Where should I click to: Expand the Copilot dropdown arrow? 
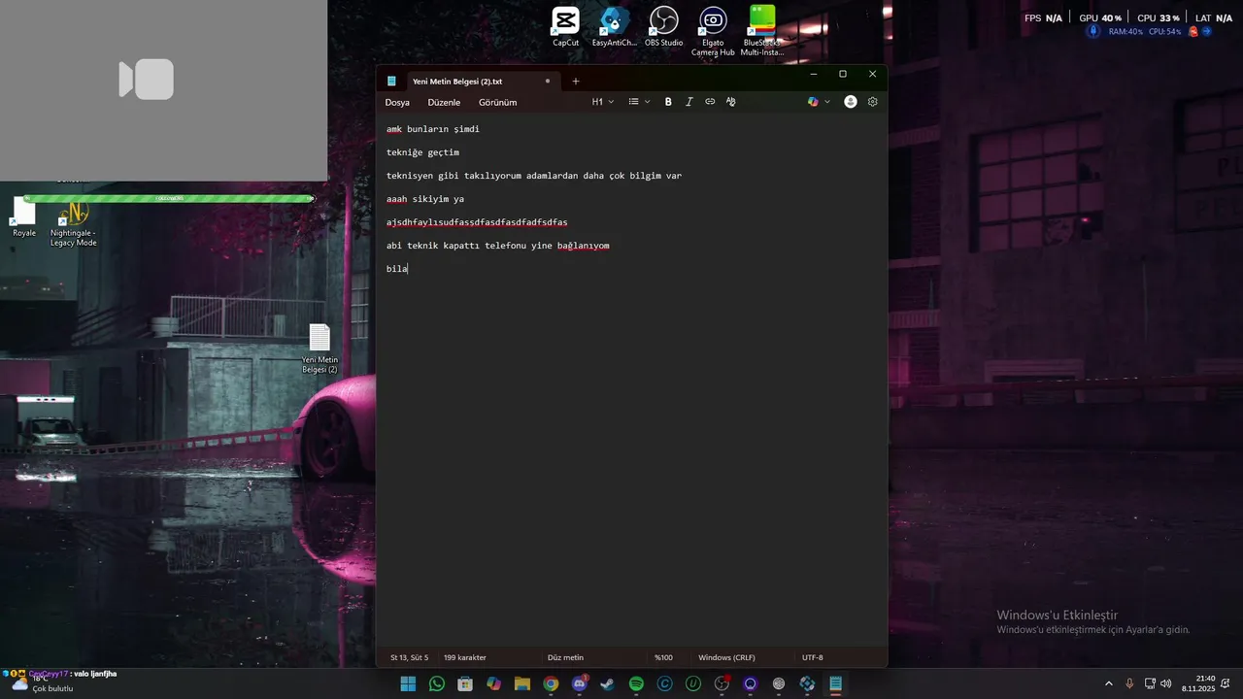point(827,102)
